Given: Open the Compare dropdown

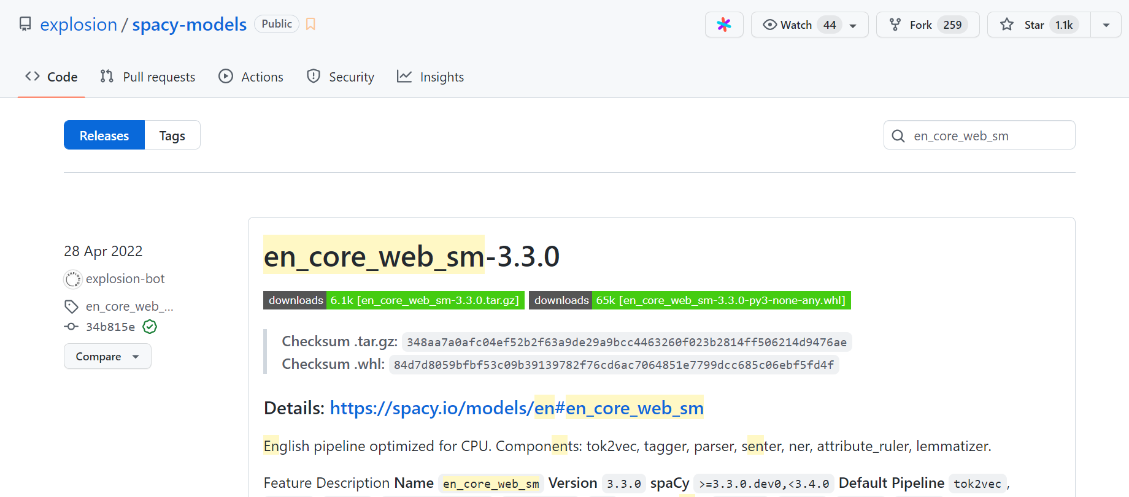Looking at the screenshot, I should click(107, 356).
